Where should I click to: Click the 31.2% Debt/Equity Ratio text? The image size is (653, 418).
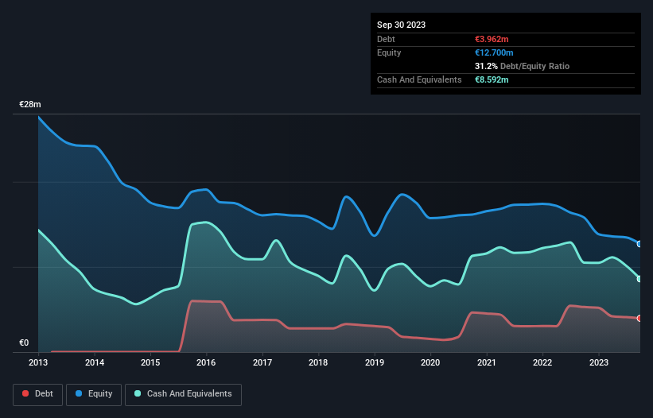522,66
